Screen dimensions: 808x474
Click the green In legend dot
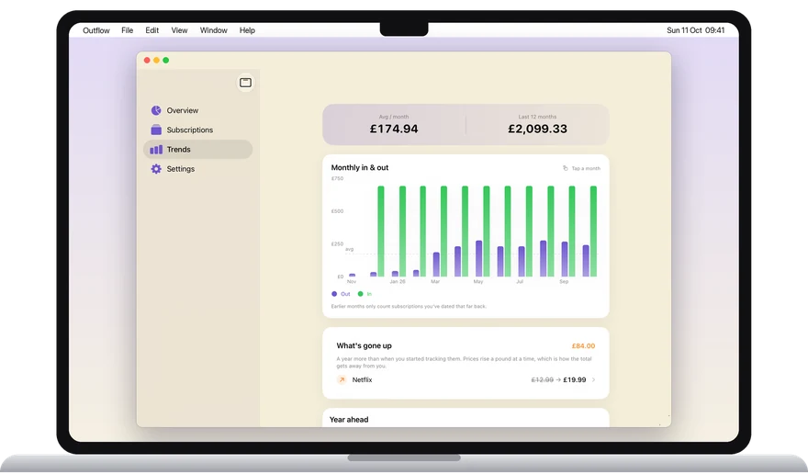pos(360,294)
